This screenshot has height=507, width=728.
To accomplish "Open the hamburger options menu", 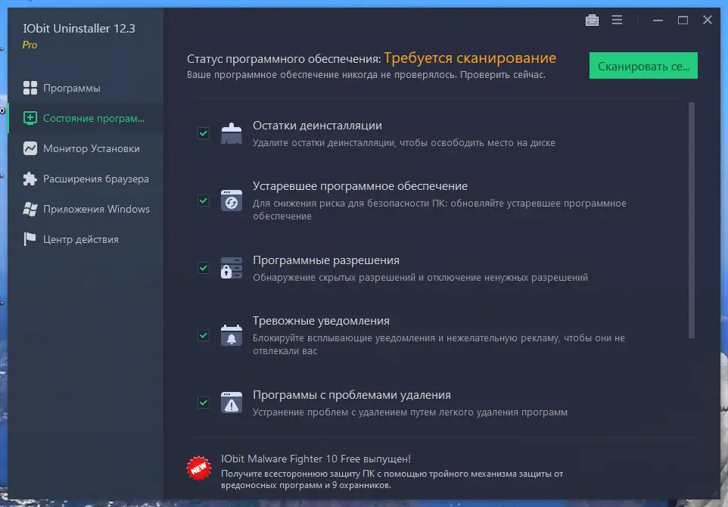I will tap(617, 20).
